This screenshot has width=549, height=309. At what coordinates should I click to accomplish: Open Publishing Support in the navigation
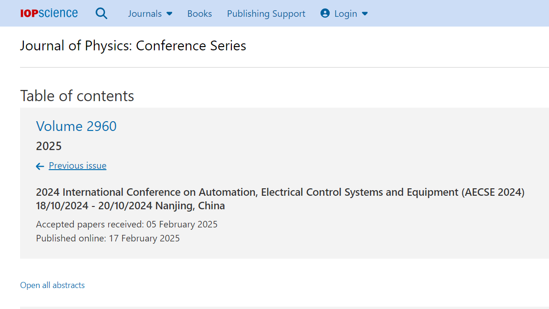coord(266,14)
